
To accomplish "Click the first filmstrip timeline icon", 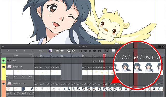I will pos(57,51).
